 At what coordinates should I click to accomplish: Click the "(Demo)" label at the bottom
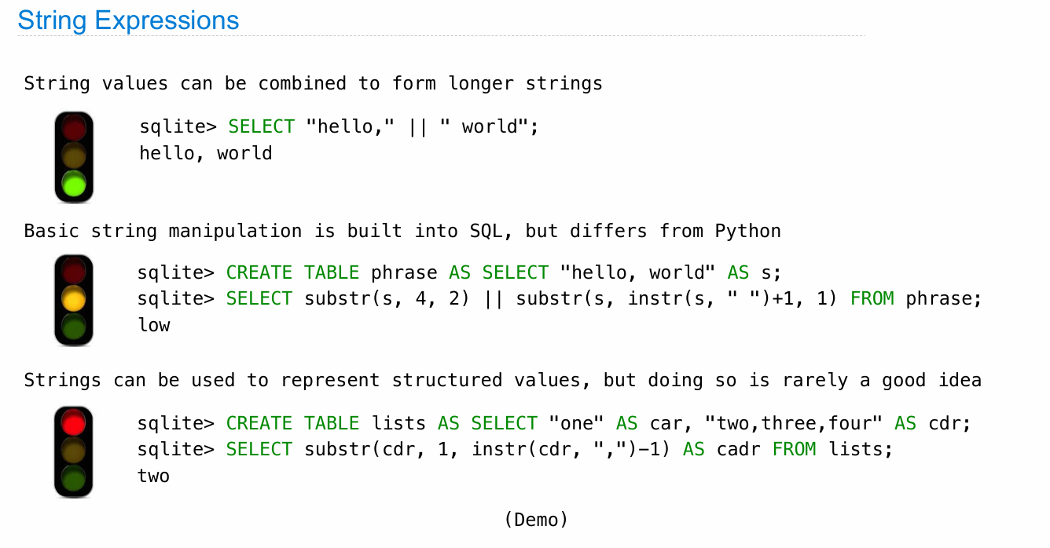(536, 519)
